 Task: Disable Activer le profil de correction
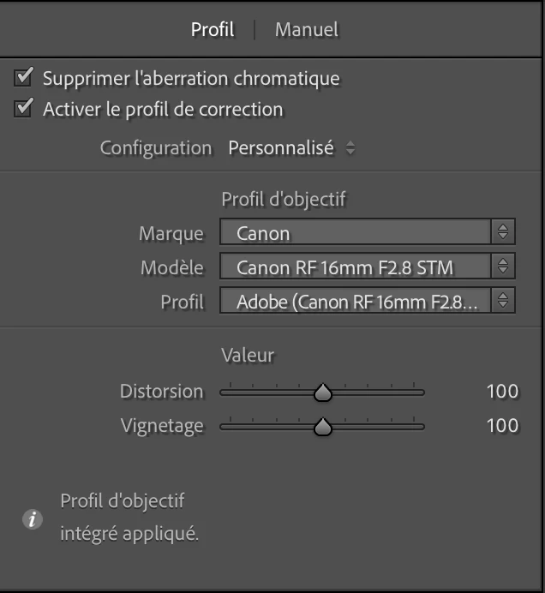click(25, 109)
